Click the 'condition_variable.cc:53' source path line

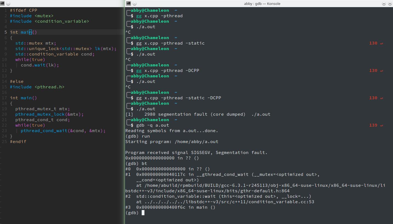tap(225, 202)
